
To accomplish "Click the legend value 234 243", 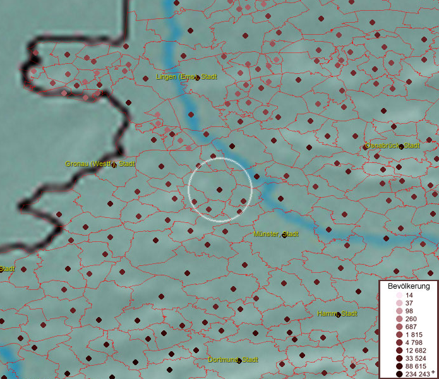I will (x=418, y=374).
